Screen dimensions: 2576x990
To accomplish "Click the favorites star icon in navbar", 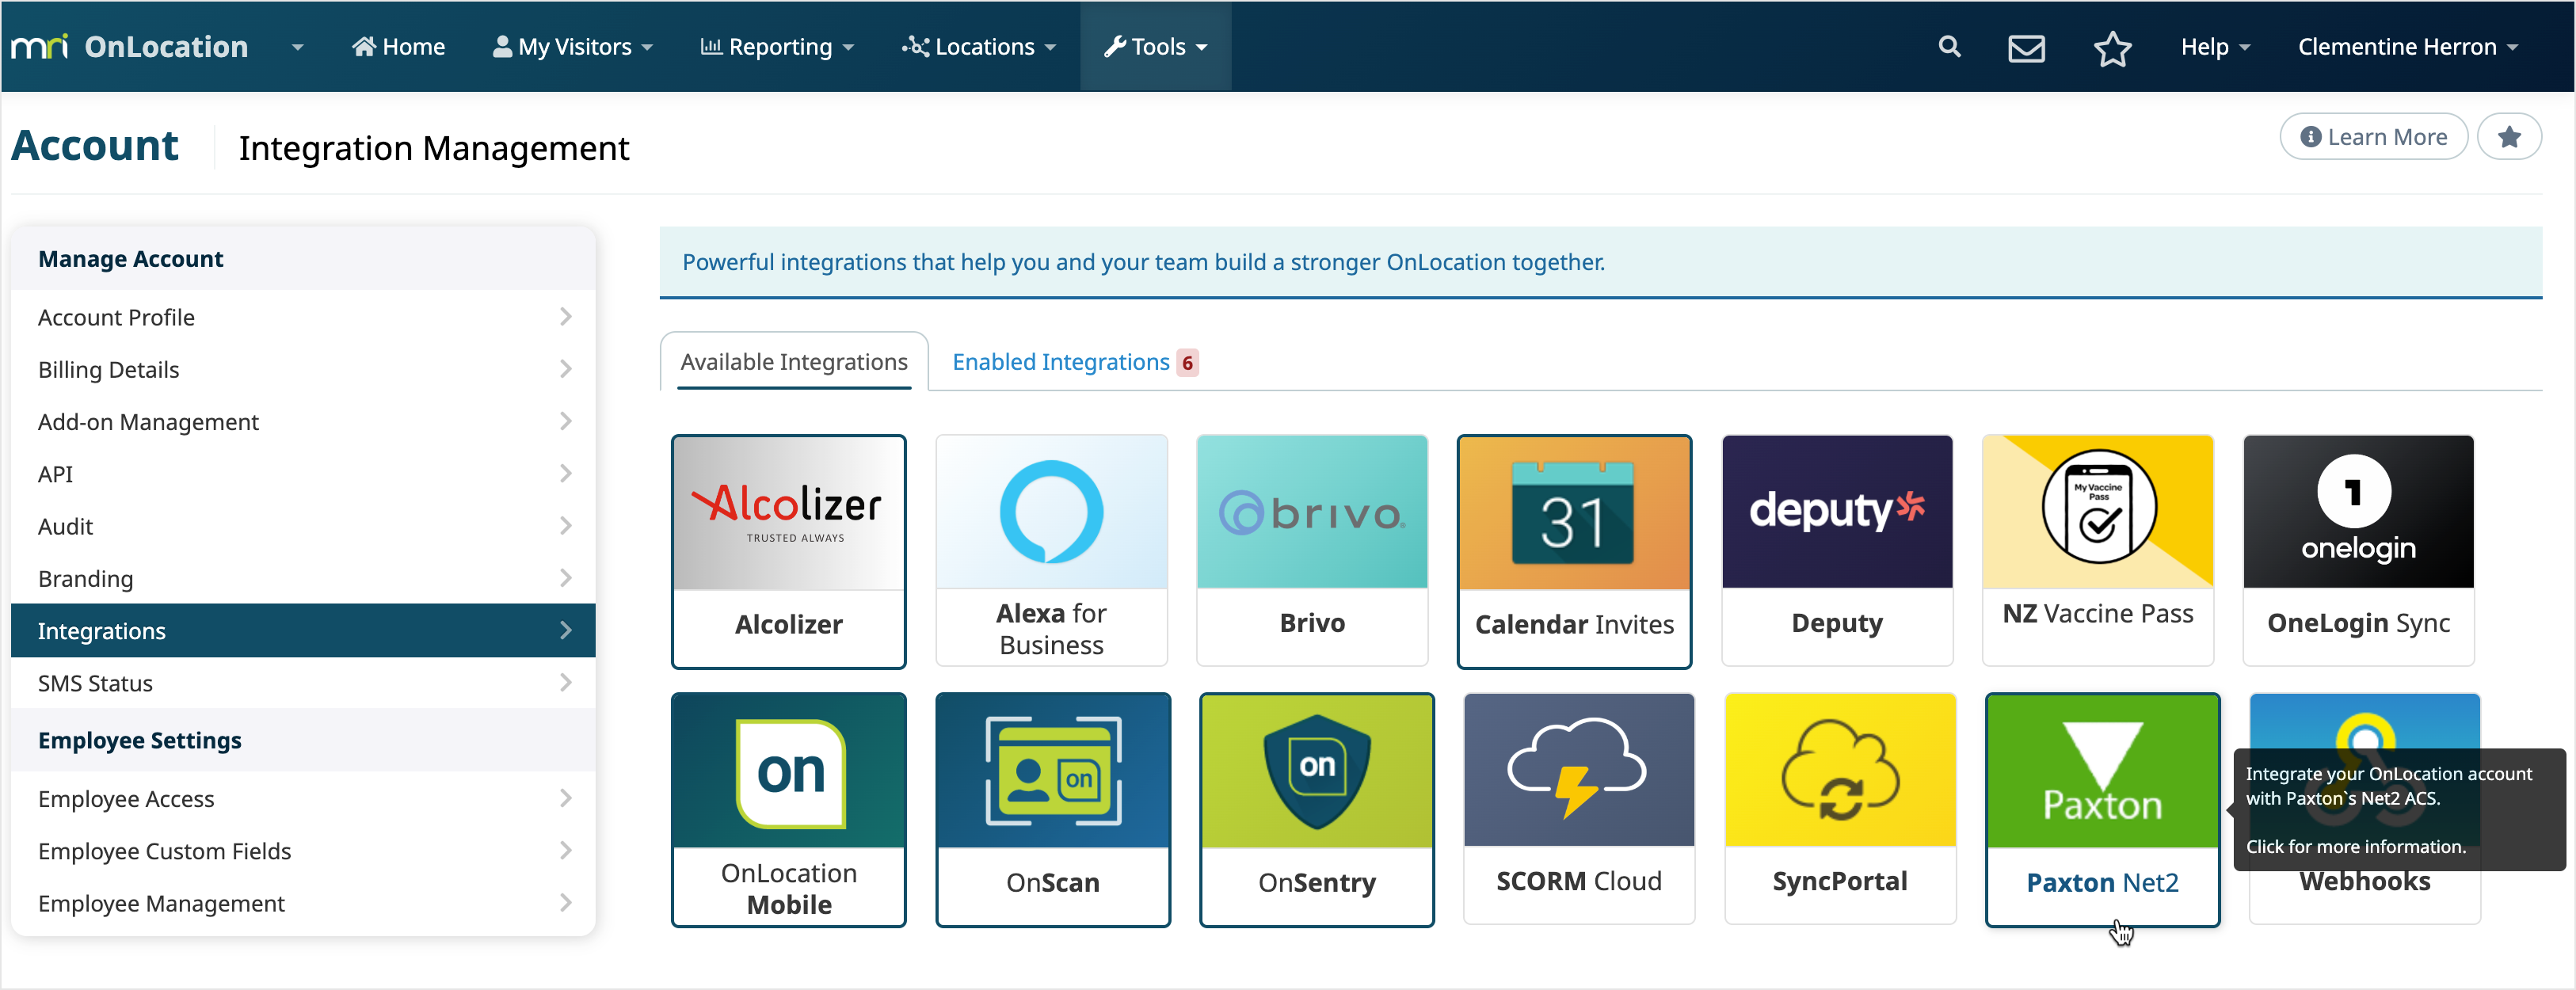I will coord(2112,48).
